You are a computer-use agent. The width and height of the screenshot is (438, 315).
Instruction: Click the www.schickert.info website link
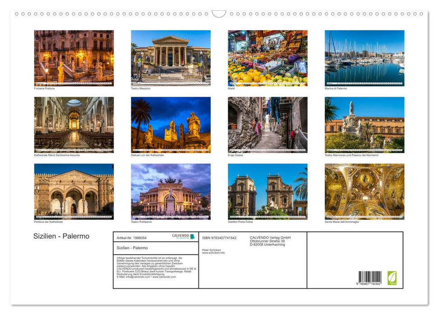coord(213,253)
